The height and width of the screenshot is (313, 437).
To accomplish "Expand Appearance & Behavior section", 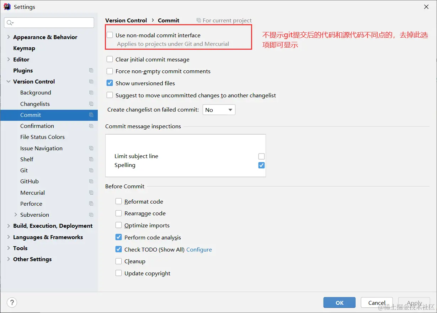I will pos(9,37).
